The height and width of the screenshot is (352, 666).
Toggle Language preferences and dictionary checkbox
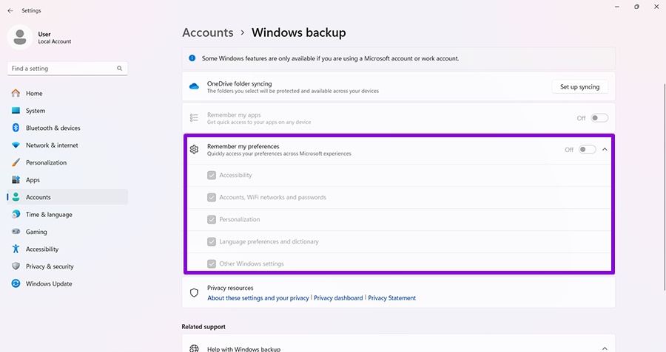point(212,242)
